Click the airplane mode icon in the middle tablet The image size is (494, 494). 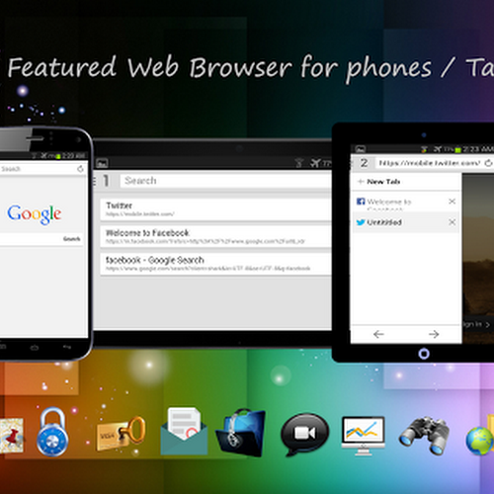(x=315, y=163)
